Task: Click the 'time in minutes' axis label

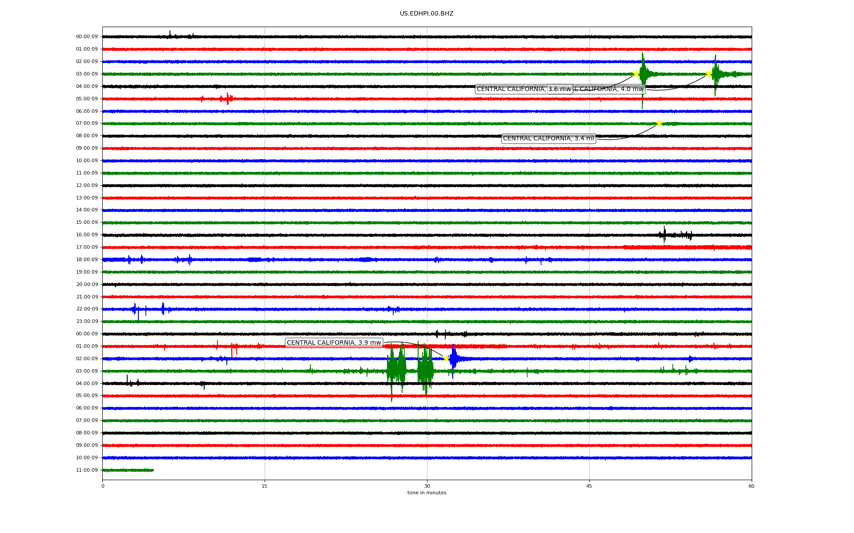Action: tap(427, 493)
